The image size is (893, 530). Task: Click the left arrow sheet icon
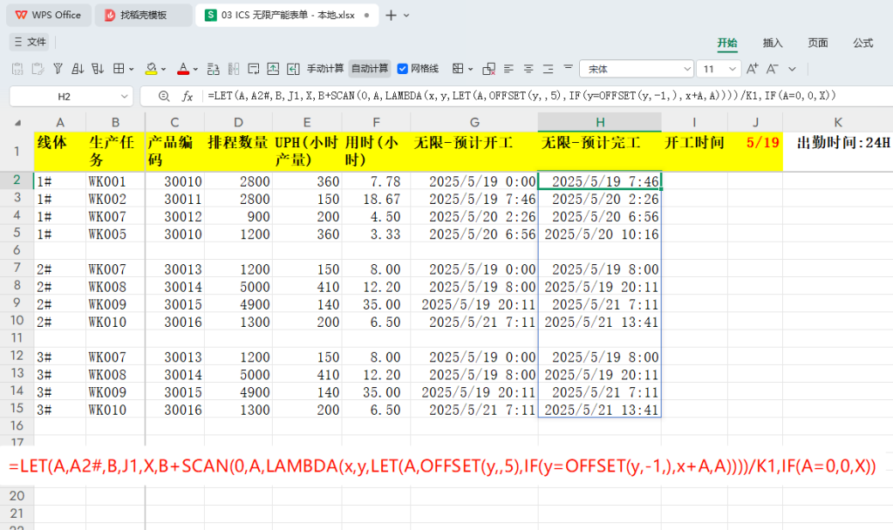point(293,69)
